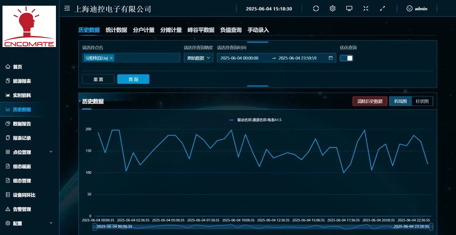Screen dimensions: 456x235
Task: Click the calendar icon in date range
Action: [x=331, y=58]
